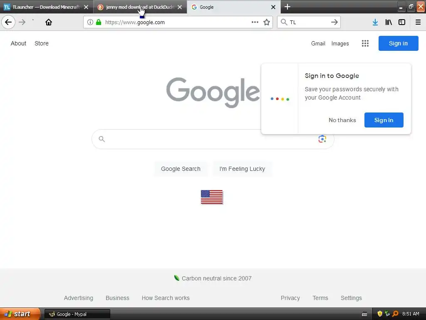Toggle the sidebar view icon

[402, 22]
